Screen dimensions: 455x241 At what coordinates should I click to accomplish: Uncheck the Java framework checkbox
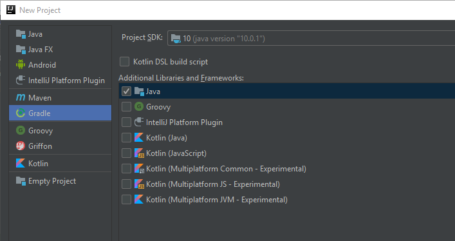coord(126,92)
